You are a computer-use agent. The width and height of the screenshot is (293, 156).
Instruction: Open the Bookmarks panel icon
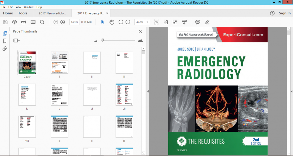5,41
